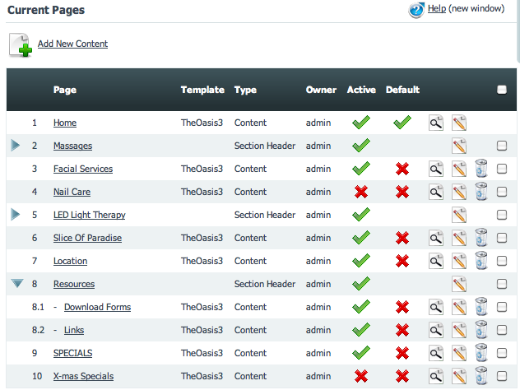Preview the SPECIALS page via its magnifier icon
This screenshot has width=520, height=390.
(436, 354)
